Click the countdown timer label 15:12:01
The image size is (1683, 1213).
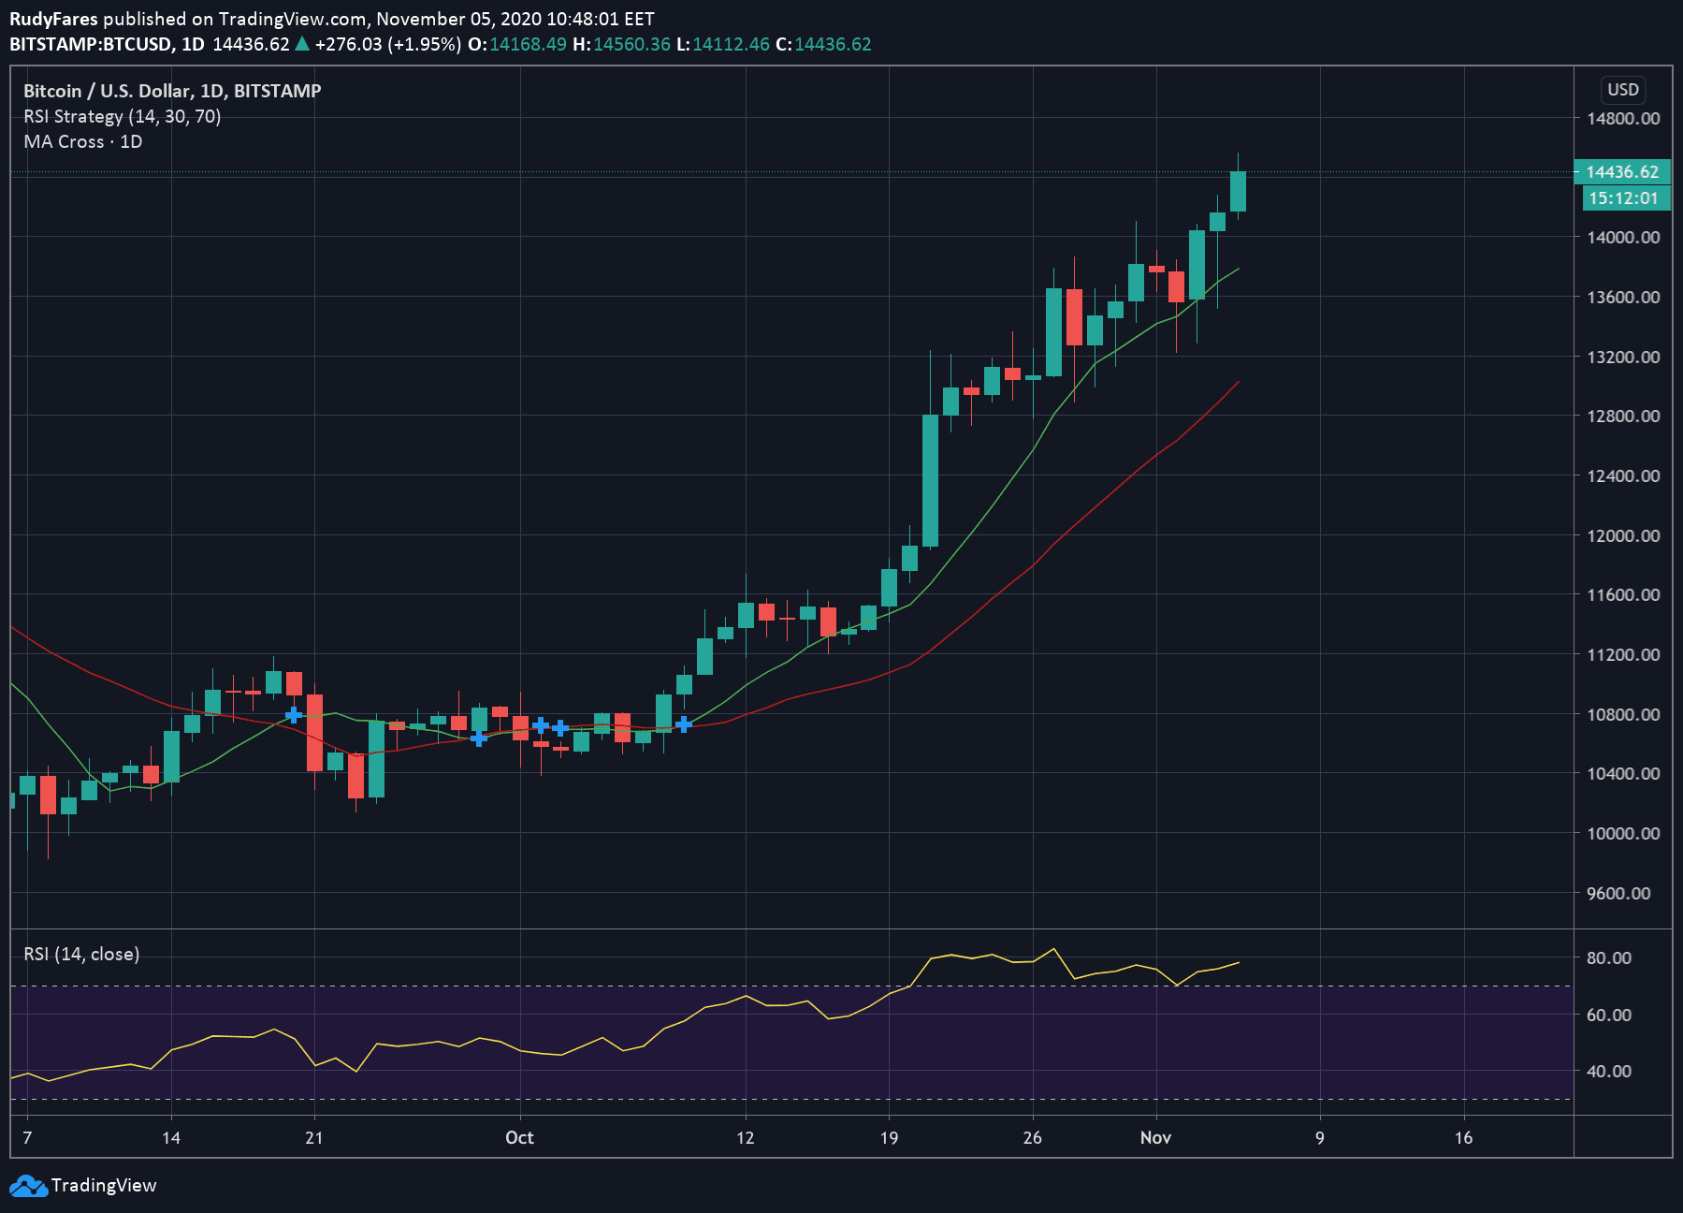click(x=1623, y=198)
